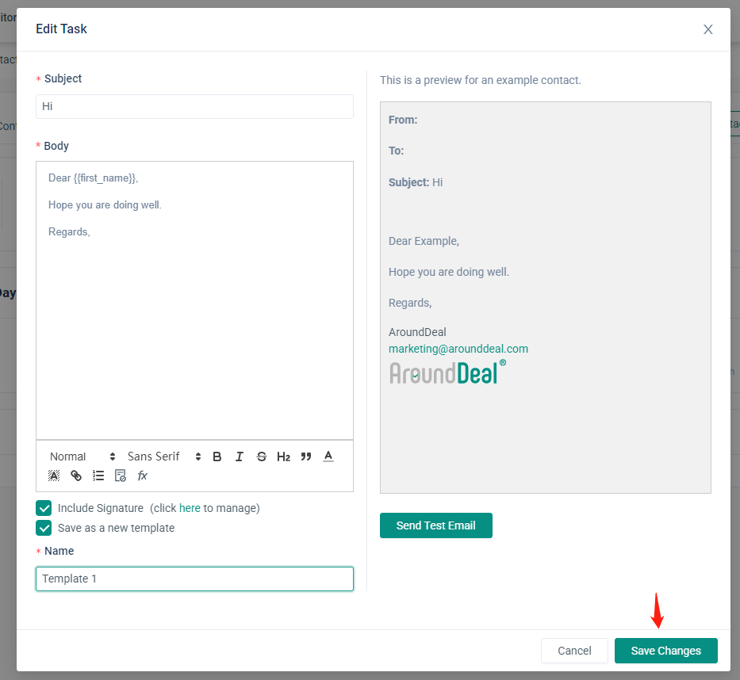The image size is (740, 680).
Task: Uncheck Save as a new template
Action: [x=44, y=528]
